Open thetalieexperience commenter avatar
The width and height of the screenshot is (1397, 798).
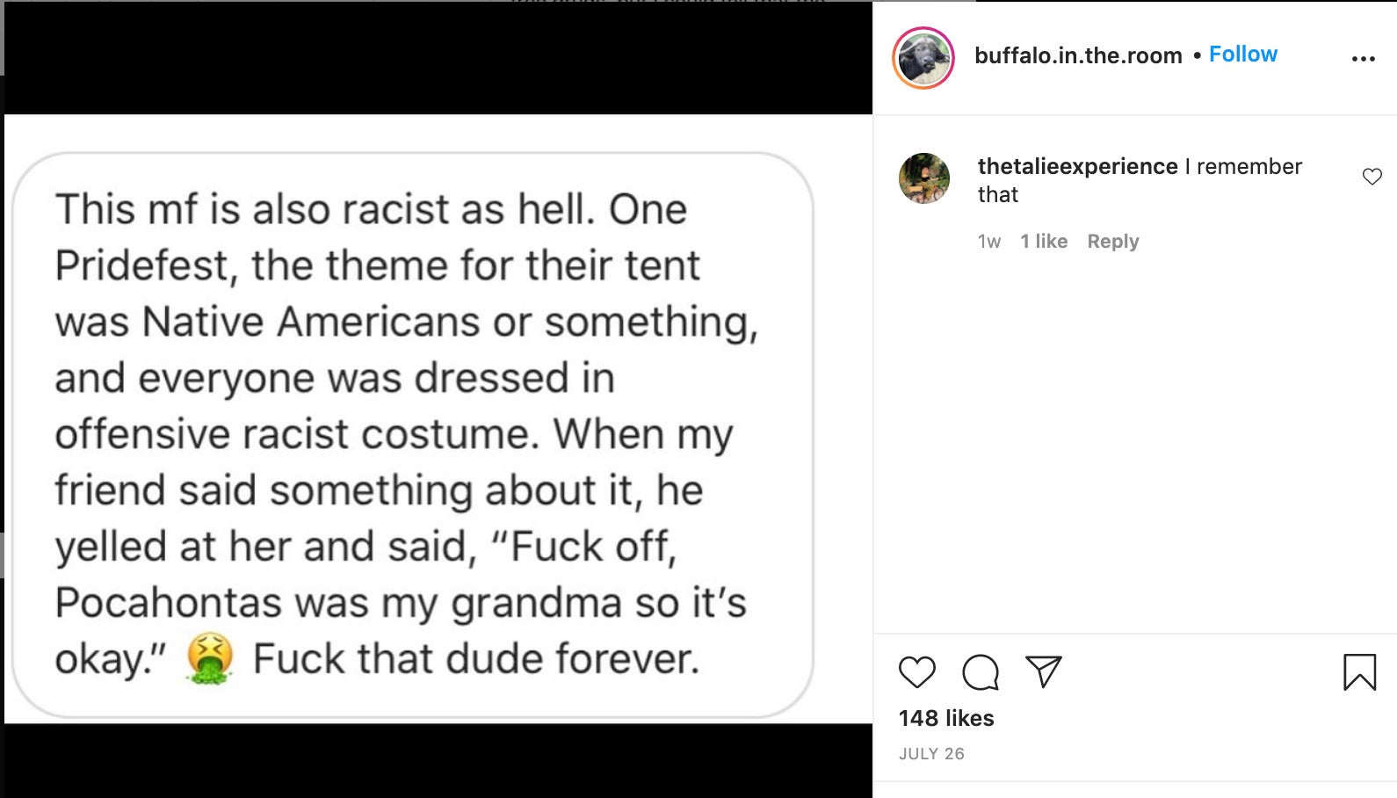click(x=924, y=178)
